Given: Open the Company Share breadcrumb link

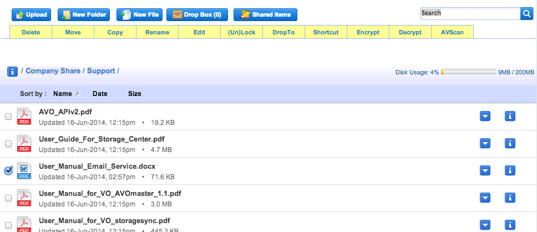Looking at the screenshot, I should point(53,71).
